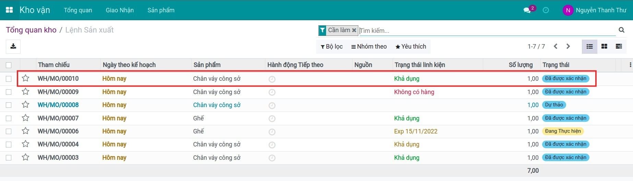Open the Nhóm theo group-by dropdown
Screen dimensions: 633x181
pyautogui.click(x=369, y=47)
